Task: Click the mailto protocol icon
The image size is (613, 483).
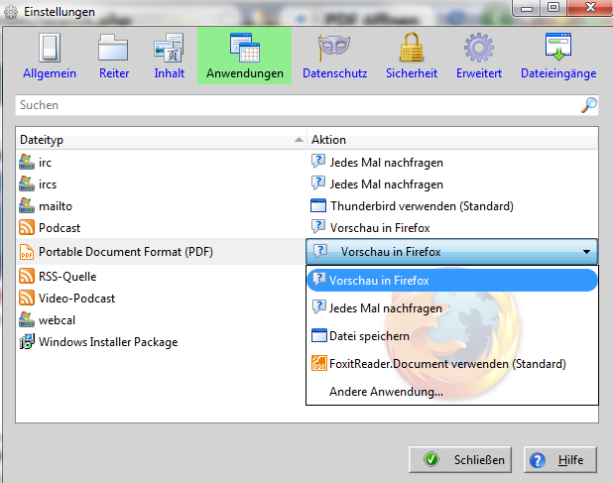Action: [x=27, y=205]
